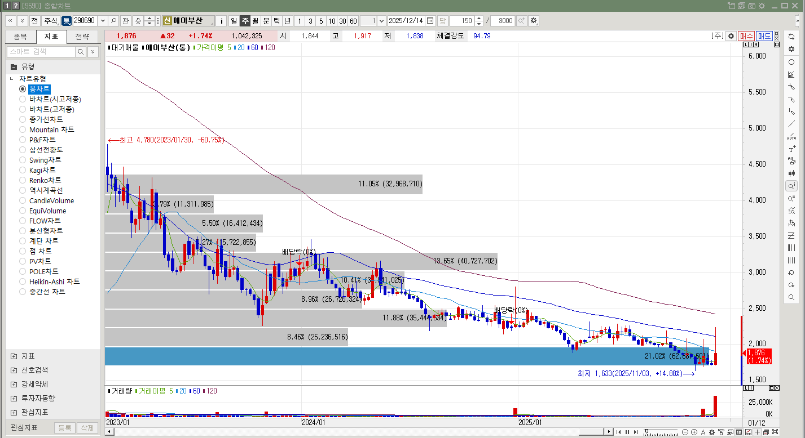Click the zoom-in plus circle icon
This screenshot has width=805, height=438.
[694, 432]
